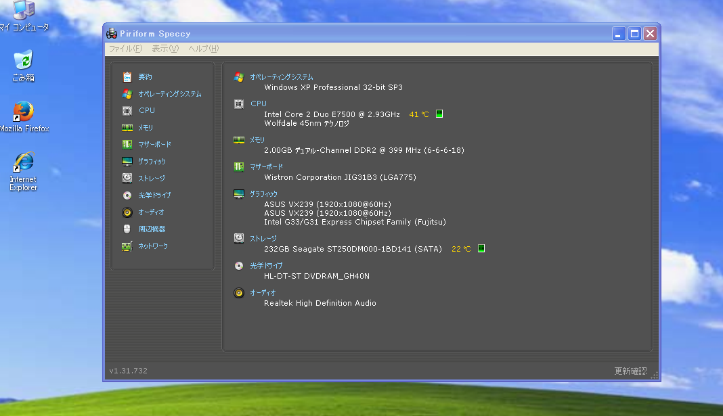
Task: Click HL-DT-ST DVDRAM_GH40N drive text
Action: click(x=317, y=276)
